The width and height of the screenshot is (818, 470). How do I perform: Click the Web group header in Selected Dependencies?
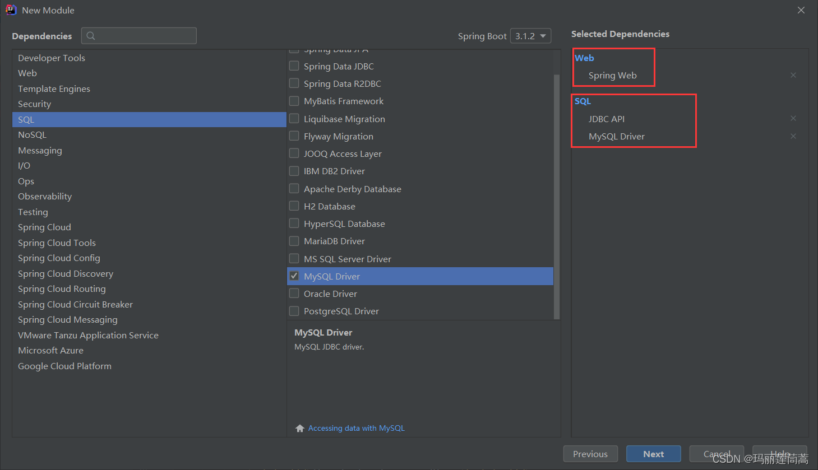[x=584, y=58]
